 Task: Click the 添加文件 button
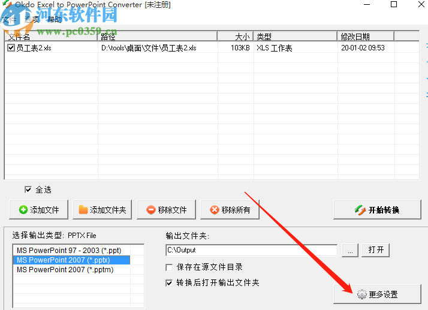coord(38,209)
